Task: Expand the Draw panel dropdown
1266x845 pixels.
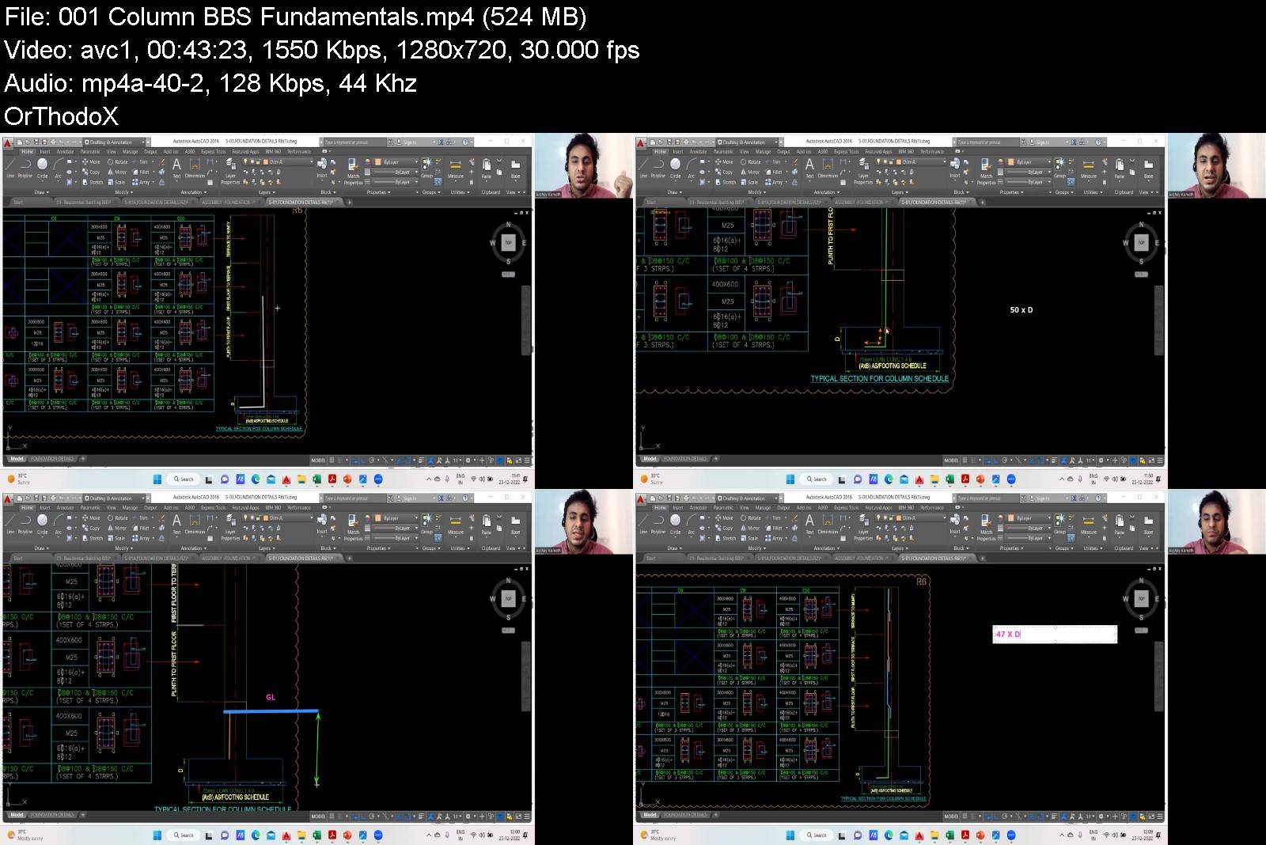Action: point(40,192)
